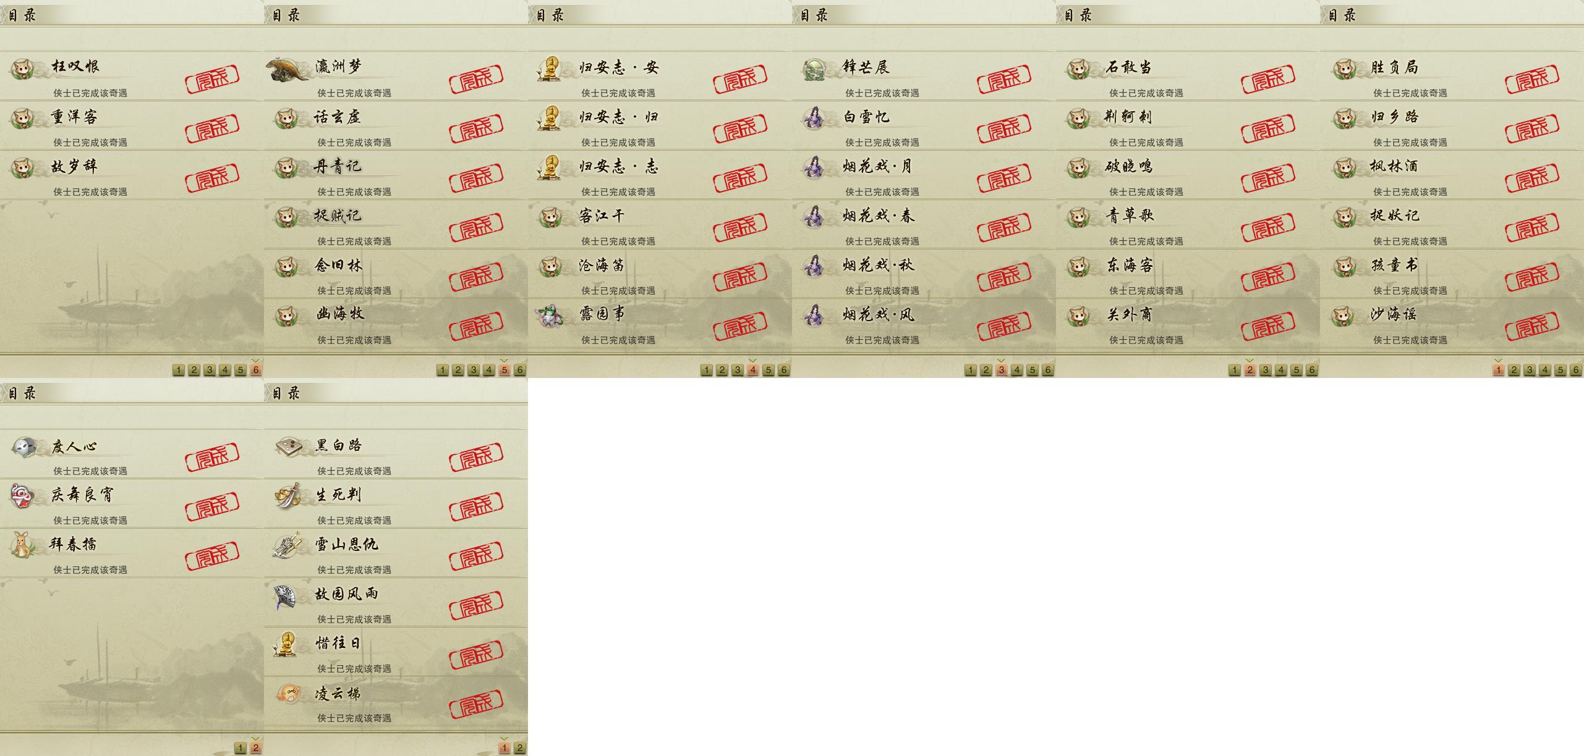The image size is (1584, 756).
Task: Click the kangaroo icon next to 拜春擂
Action: [x=23, y=545]
